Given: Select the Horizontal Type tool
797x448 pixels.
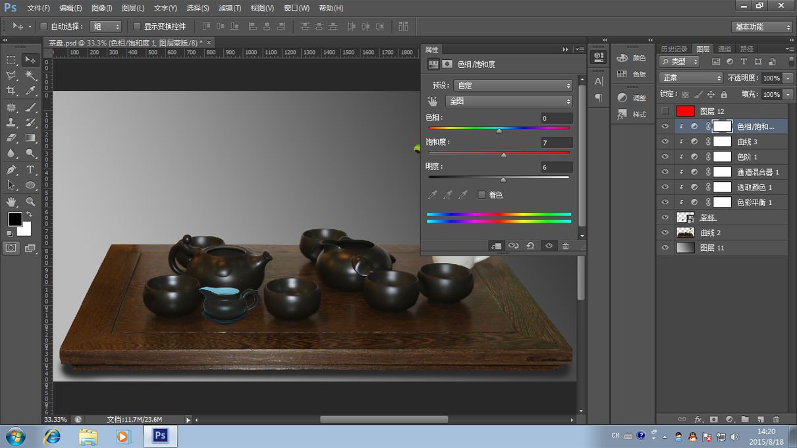Looking at the screenshot, I should point(30,170).
